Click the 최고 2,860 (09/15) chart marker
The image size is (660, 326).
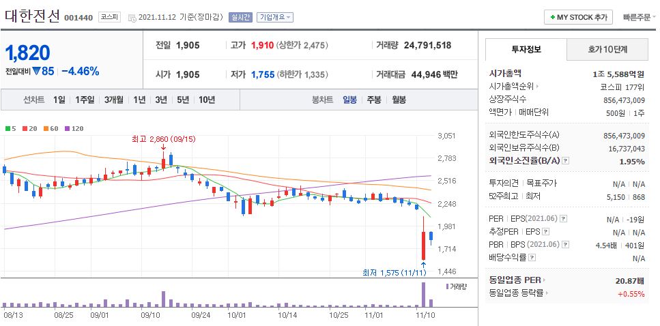click(x=164, y=139)
